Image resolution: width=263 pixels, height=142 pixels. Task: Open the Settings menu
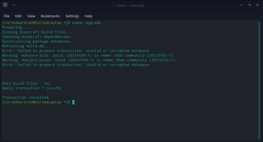[x=72, y=16]
